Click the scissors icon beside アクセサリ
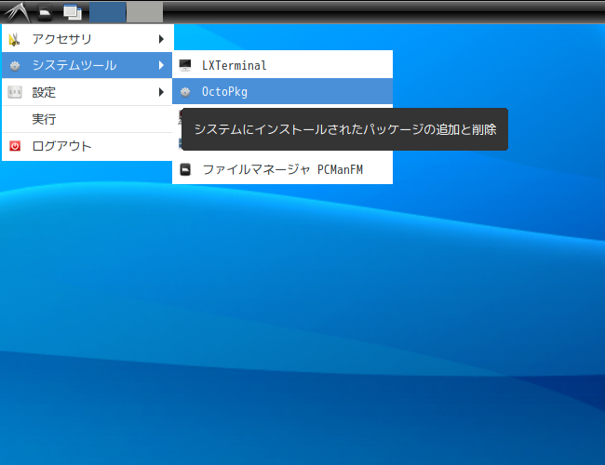The height and width of the screenshot is (465, 605). tap(15, 39)
